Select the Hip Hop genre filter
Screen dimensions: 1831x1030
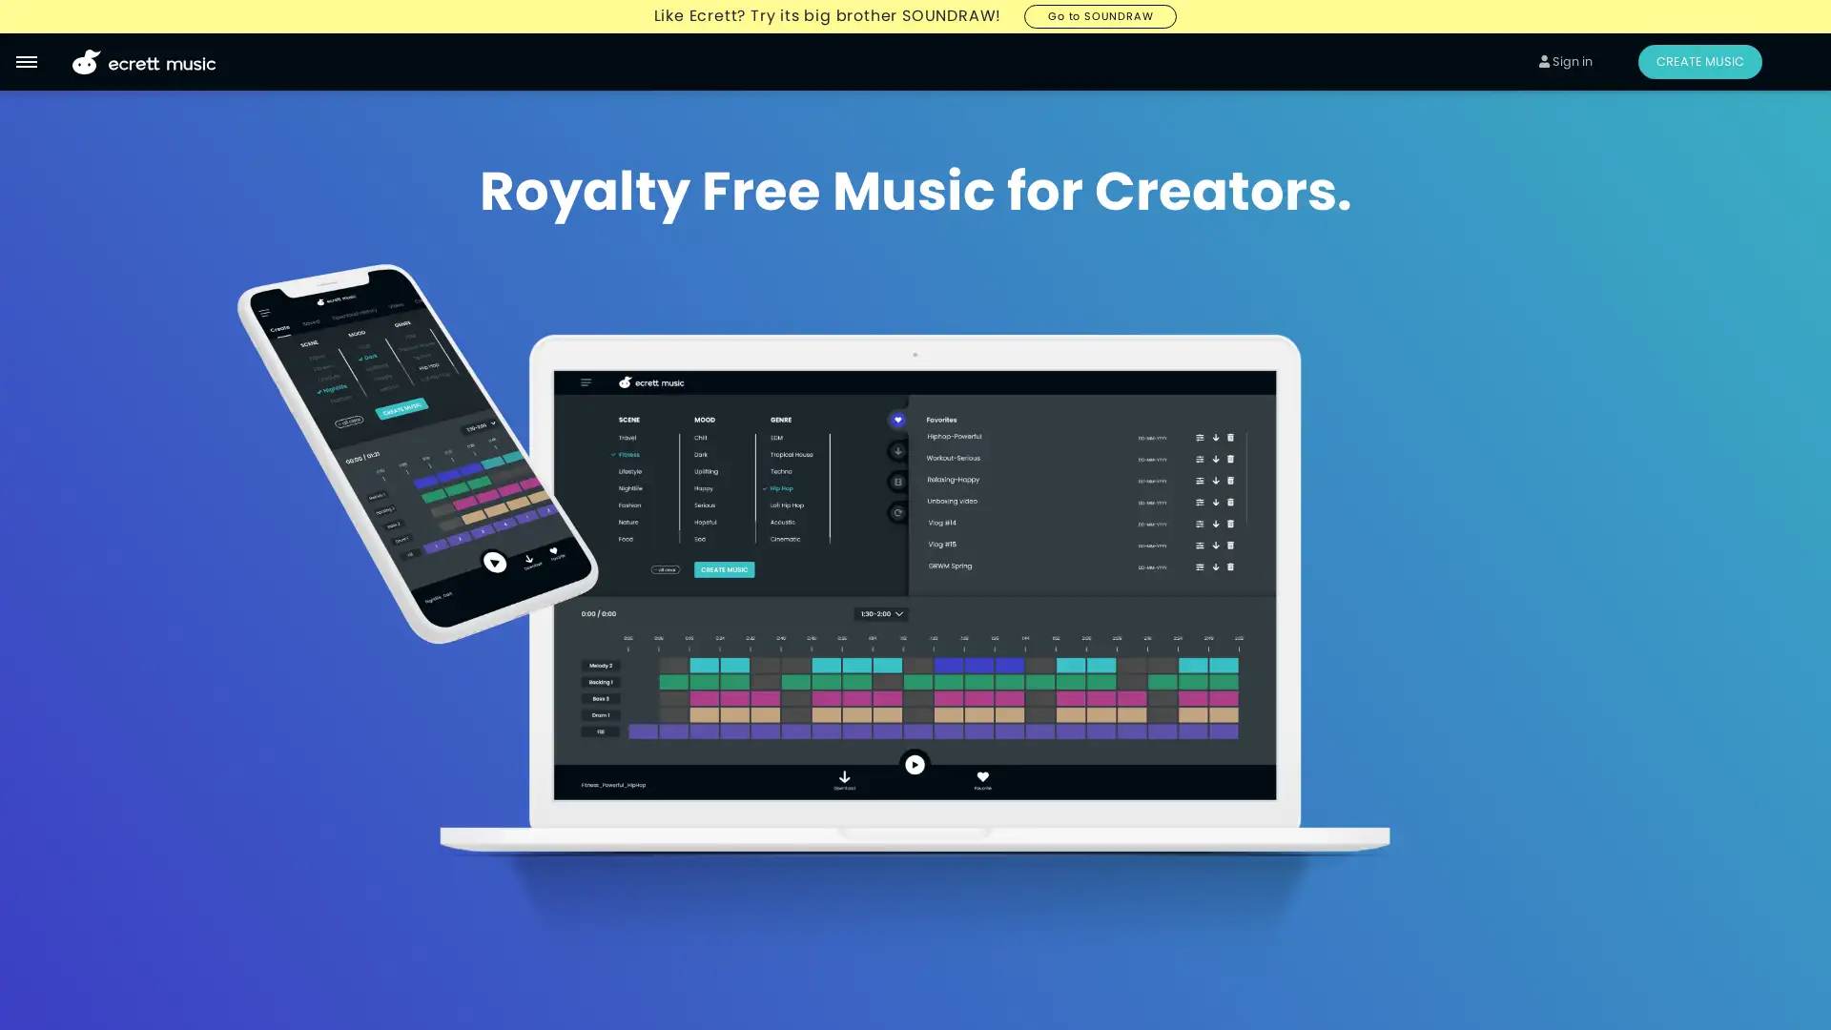tap(782, 488)
